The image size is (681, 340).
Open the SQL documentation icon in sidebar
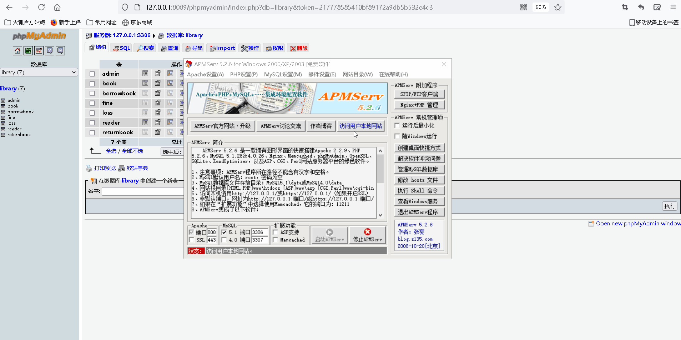coord(60,51)
